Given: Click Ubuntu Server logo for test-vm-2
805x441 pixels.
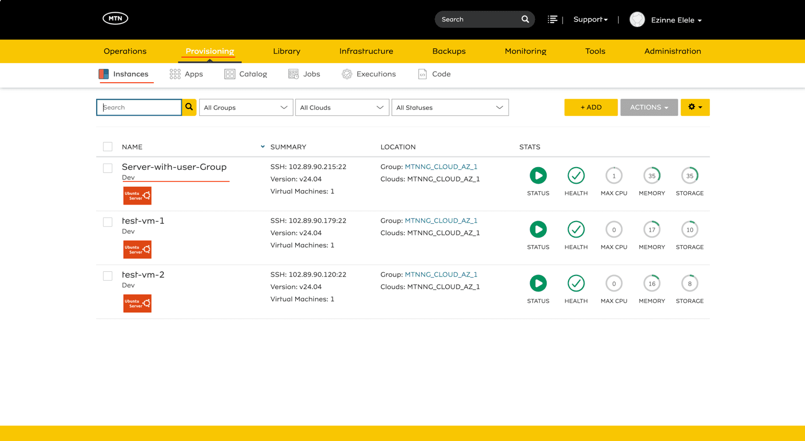Looking at the screenshot, I should 137,303.
